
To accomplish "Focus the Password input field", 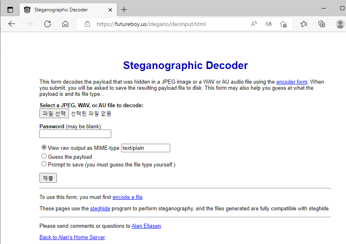I will (75, 134).
